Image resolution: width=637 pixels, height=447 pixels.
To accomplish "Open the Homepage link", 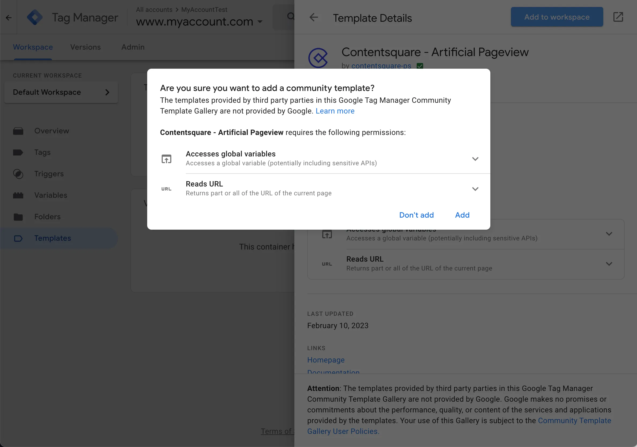I will pyautogui.click(x=326, y=360).
